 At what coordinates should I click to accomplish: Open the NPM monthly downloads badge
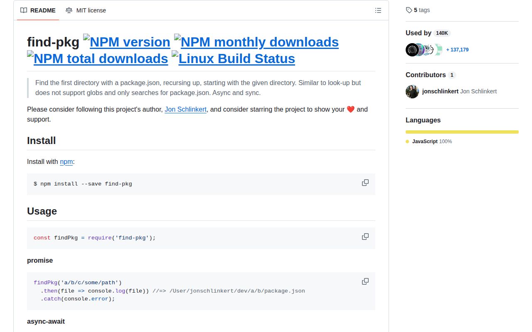click(x=256, y=42)
